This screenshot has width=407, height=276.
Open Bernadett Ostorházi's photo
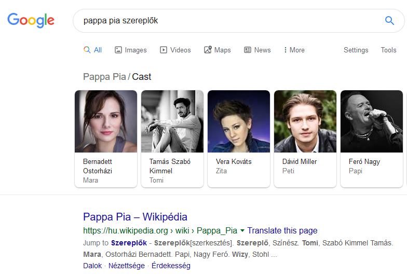click(x=106, y=121)
